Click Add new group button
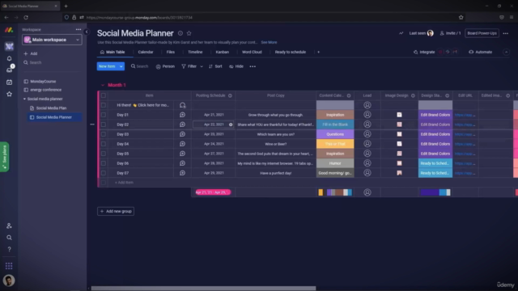Screen dimensions: 518x291 [116, 211]
